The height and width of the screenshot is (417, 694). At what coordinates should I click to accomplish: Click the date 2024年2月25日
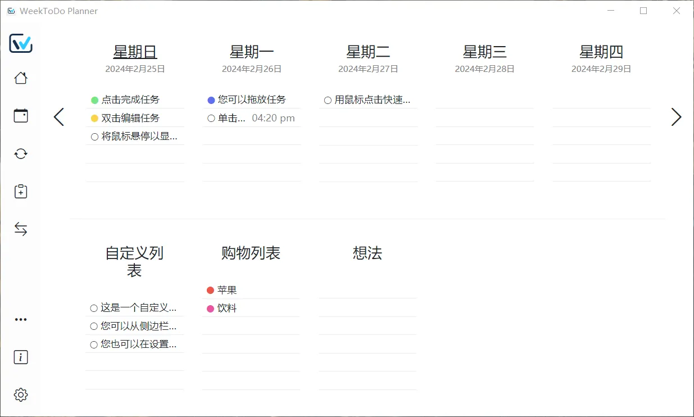pos(135,69)
